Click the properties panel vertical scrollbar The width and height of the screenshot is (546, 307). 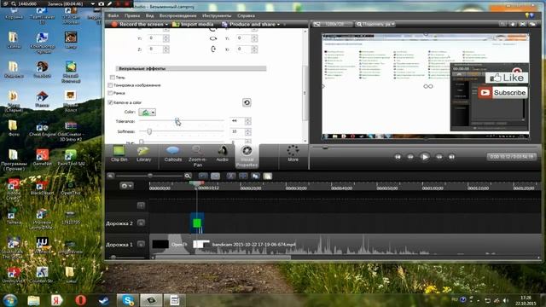pyautogui.click(x=305, y=93)
